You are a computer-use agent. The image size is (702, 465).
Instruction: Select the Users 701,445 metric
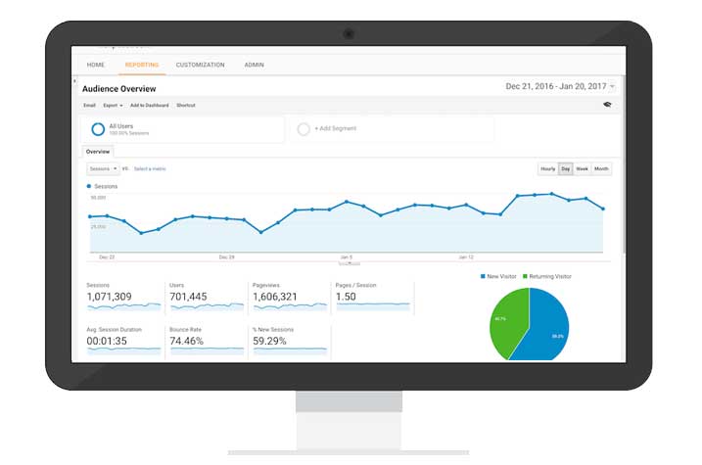point(207,297)
